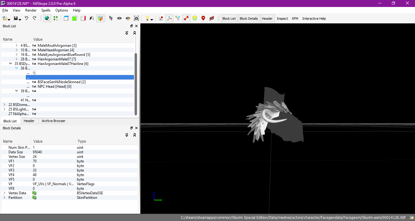Click the screenshot camera icon

(136, 19)
